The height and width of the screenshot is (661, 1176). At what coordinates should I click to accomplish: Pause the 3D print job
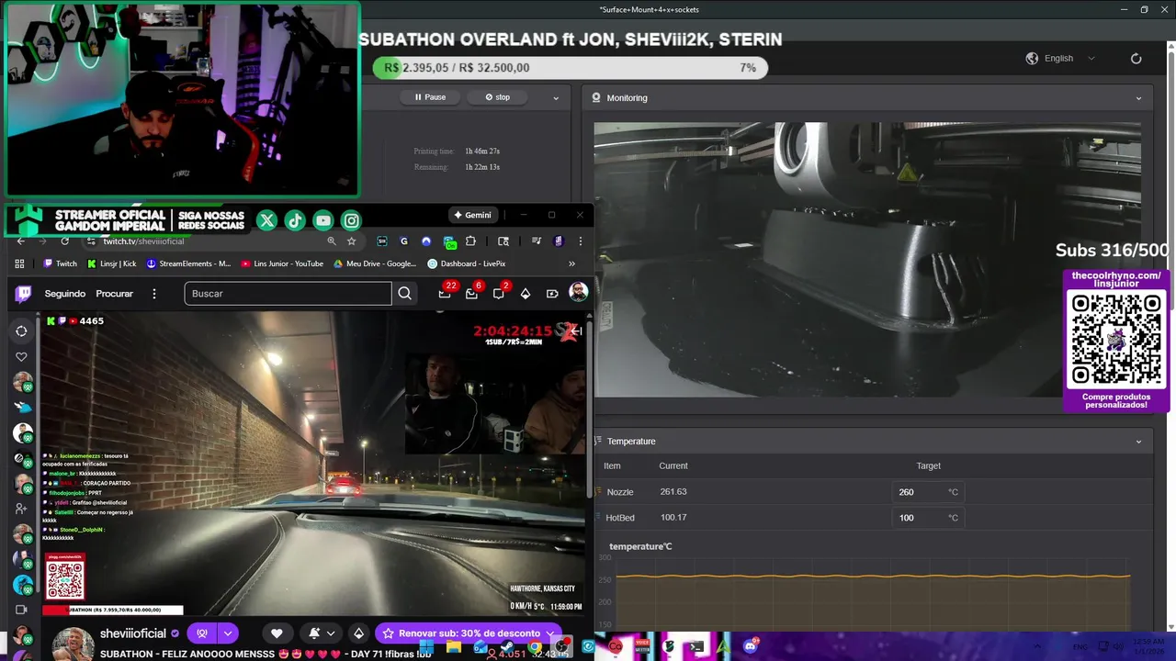point(430,97)
